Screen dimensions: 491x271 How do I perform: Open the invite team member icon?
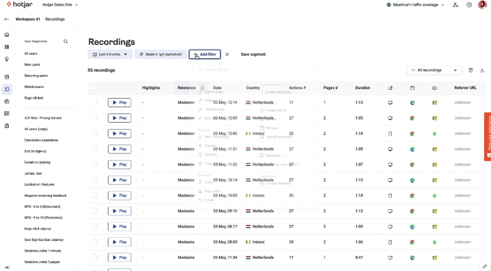456,5
